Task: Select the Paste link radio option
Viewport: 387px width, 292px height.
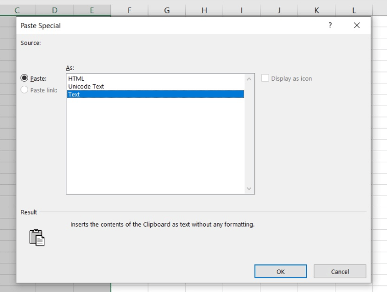Action: click(x=25, y=90)
